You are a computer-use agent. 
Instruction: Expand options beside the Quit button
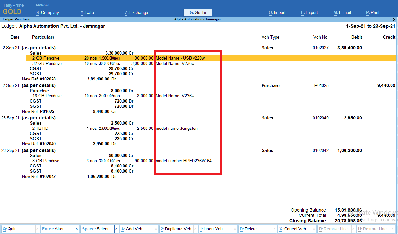coord(37,229)
